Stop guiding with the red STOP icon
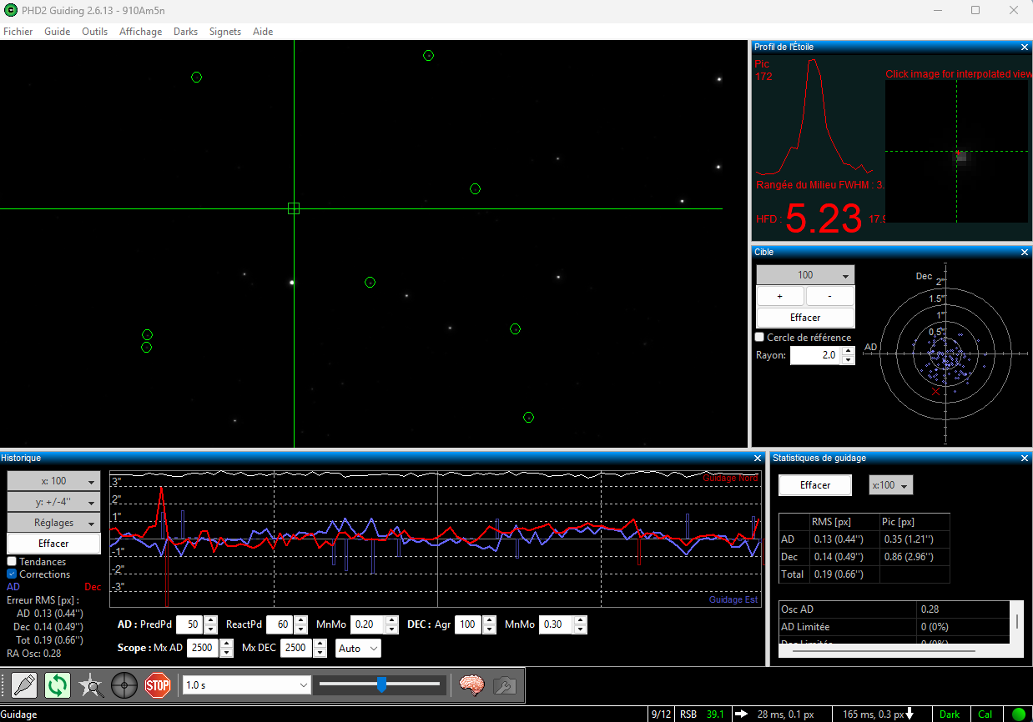 [158, 685]
